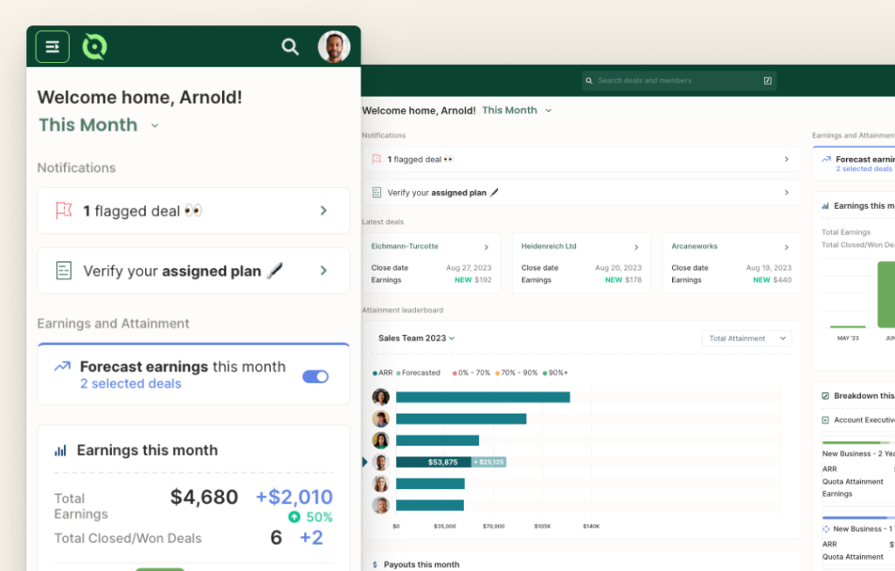
Task: Open the 2 selected deals link
Action: [x=131, y=384]
